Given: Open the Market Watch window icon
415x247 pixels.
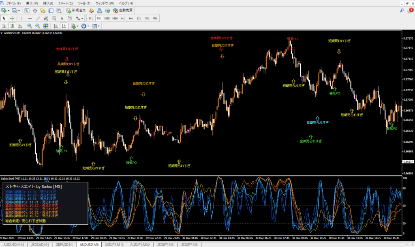Looking at the screenshot, I should 28,10.
